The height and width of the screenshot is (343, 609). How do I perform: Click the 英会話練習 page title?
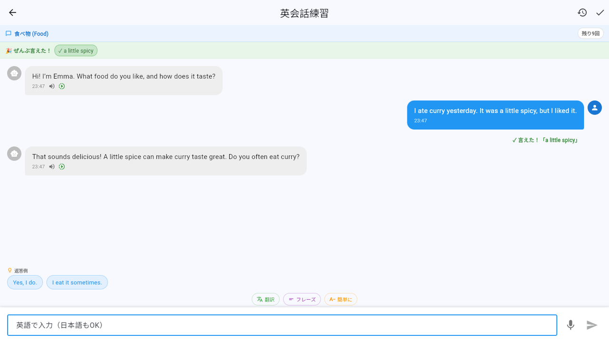tap(304, 13)
